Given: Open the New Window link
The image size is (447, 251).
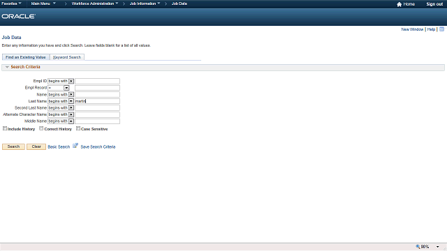Looking at the screenshot, I should (412, 29).
